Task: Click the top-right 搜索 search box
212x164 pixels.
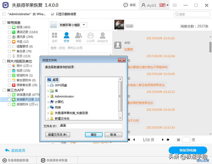Action: coord(192,14)
